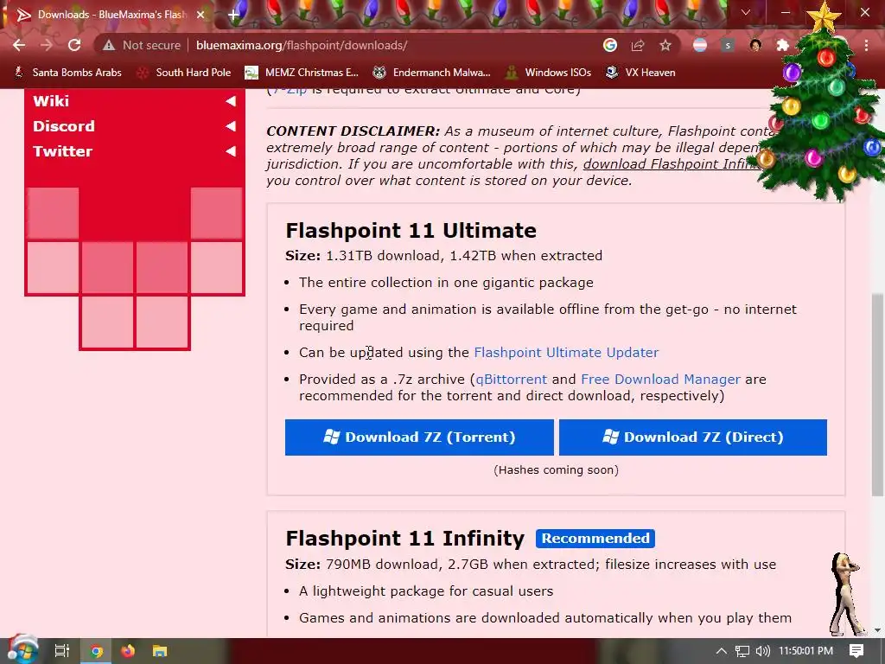Open the Extensions puzzle-piece menu
The image size is (885, 664).
(x=782, y=45)
